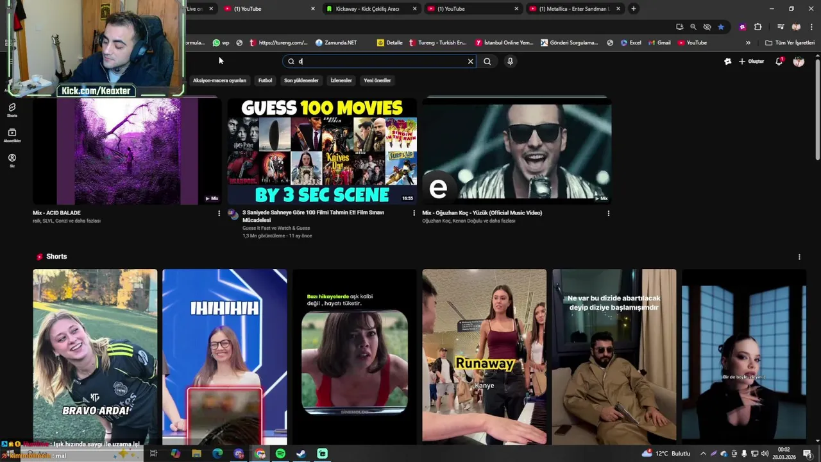Open Spotify from the taskbar
Screen dimensions: 821x462
pos(280,454)
